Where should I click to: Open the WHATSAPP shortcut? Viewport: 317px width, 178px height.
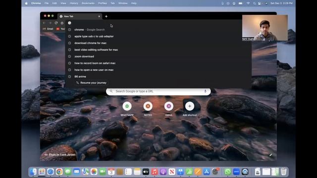click(x=127, y=109)
